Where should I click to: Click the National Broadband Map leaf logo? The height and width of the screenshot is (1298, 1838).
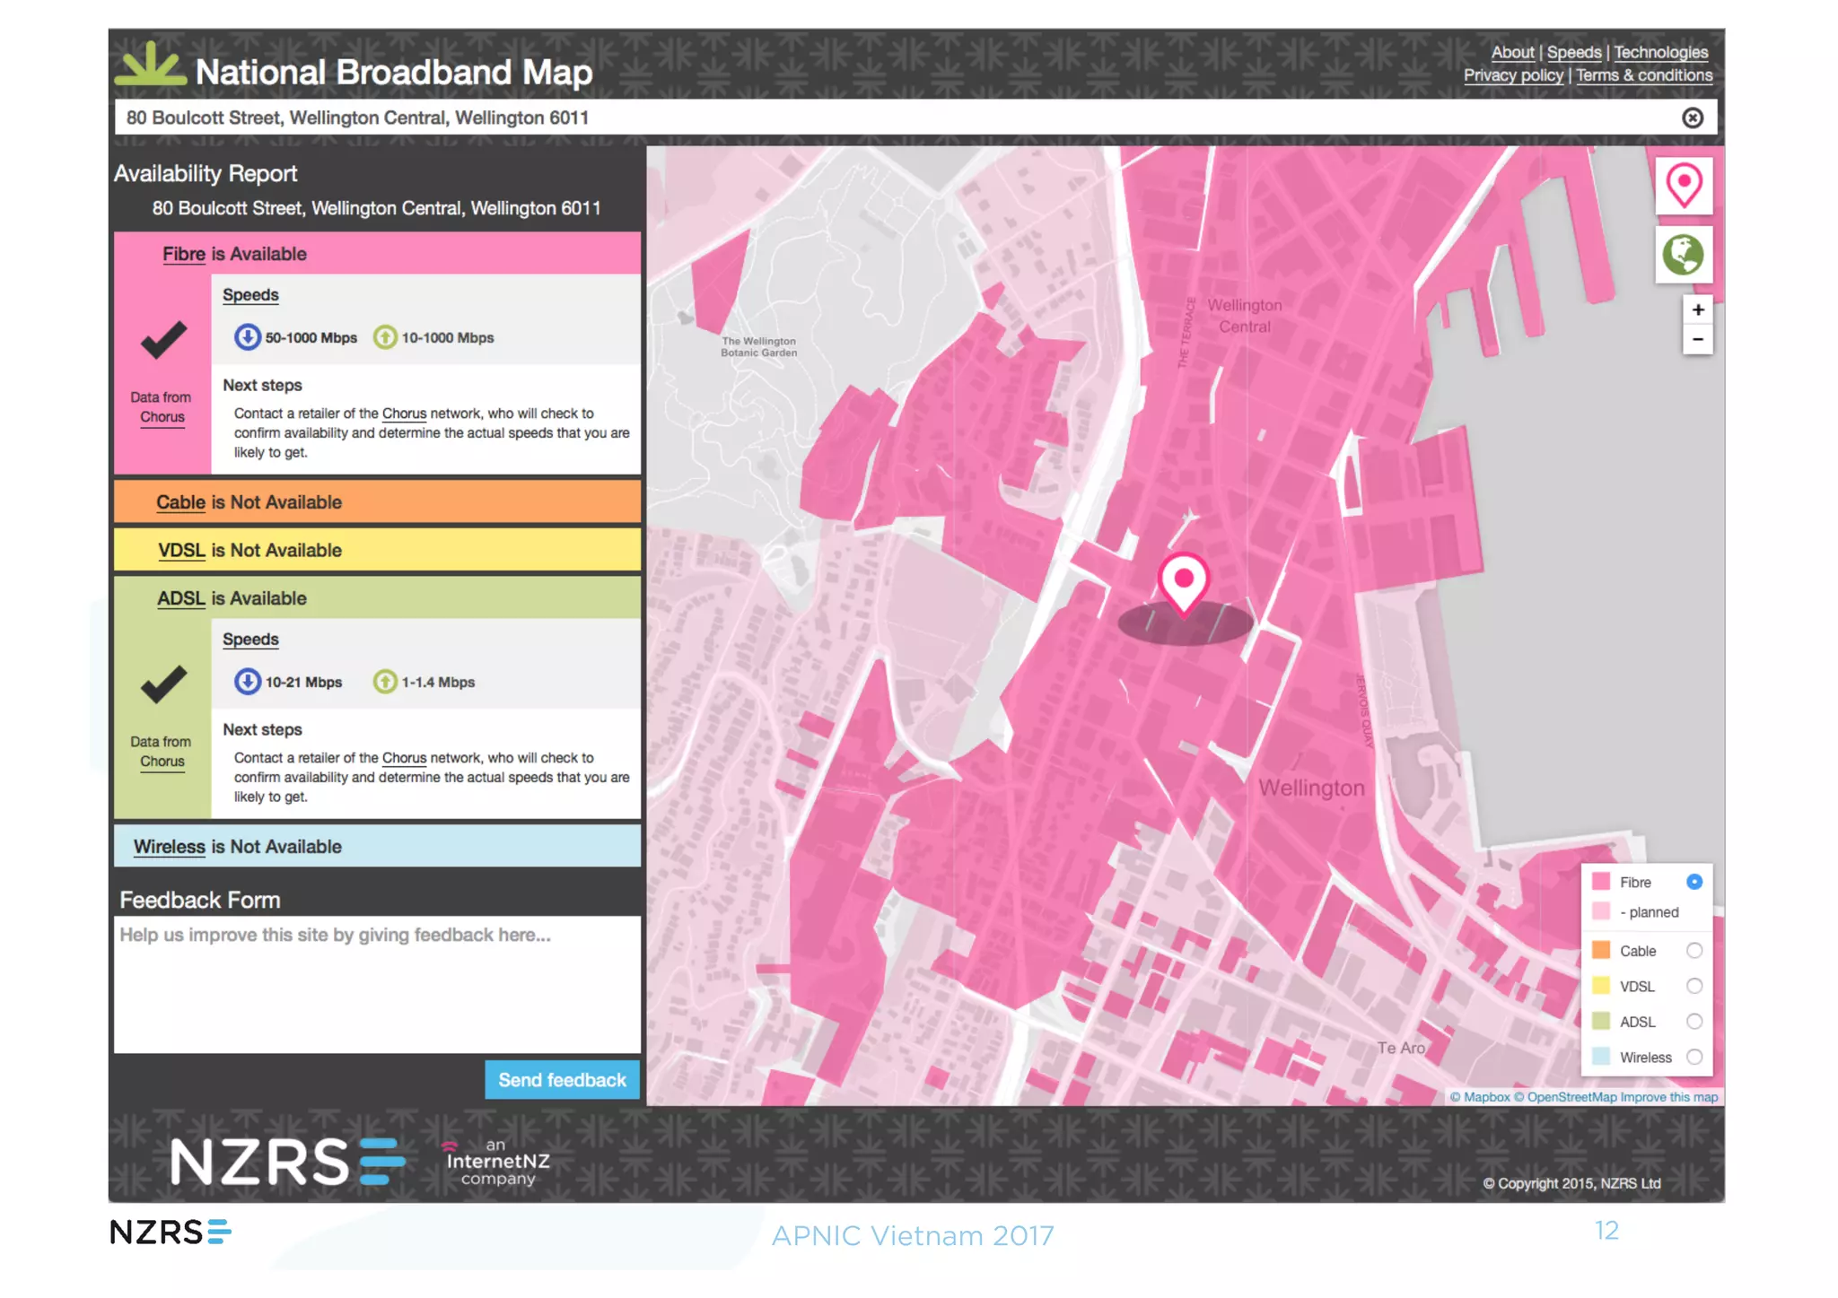150,66
